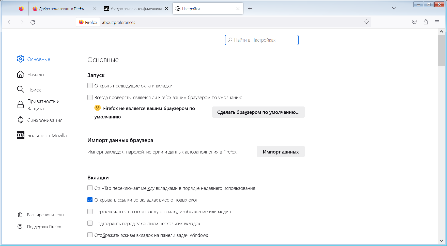This screenshot has width=447, height=246.
Task: Open a new tab with plus icon
Action: 250,9
